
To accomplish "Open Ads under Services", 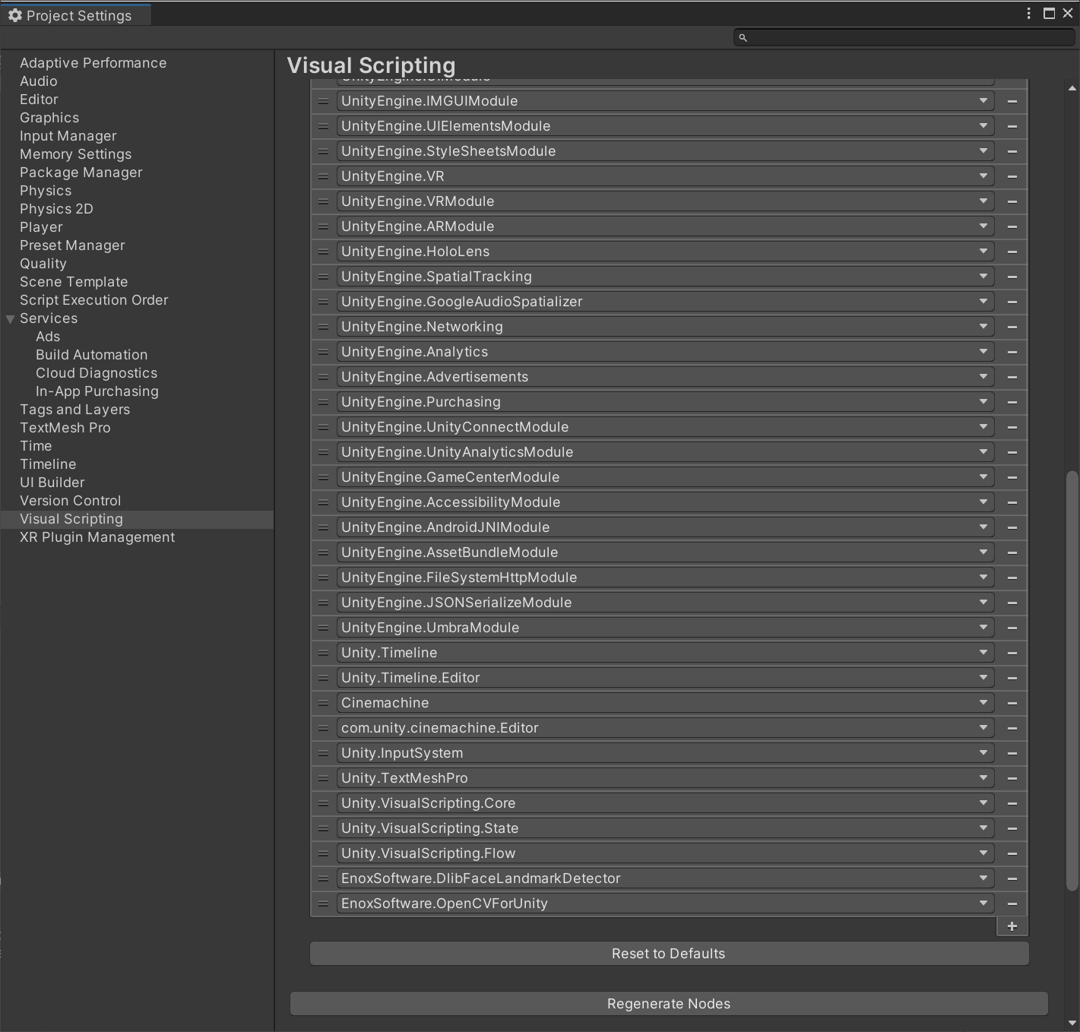I will point(48,337).
